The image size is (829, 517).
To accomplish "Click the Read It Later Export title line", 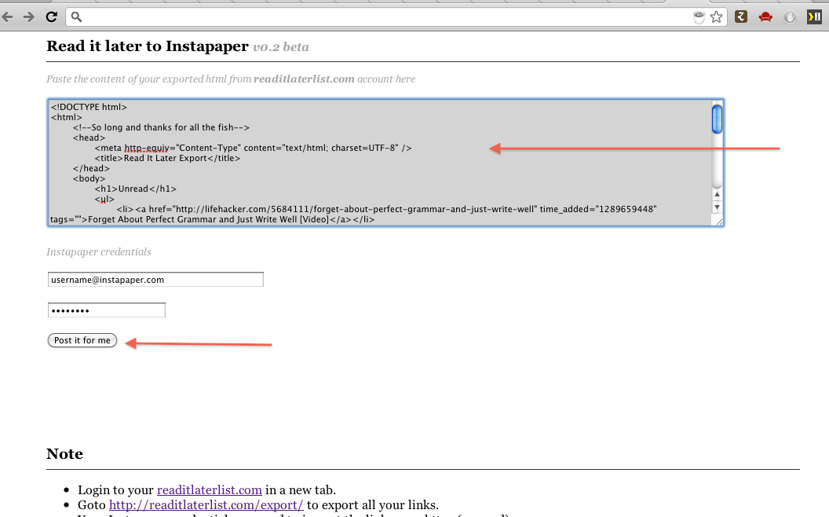I will (x=167, y=158).
